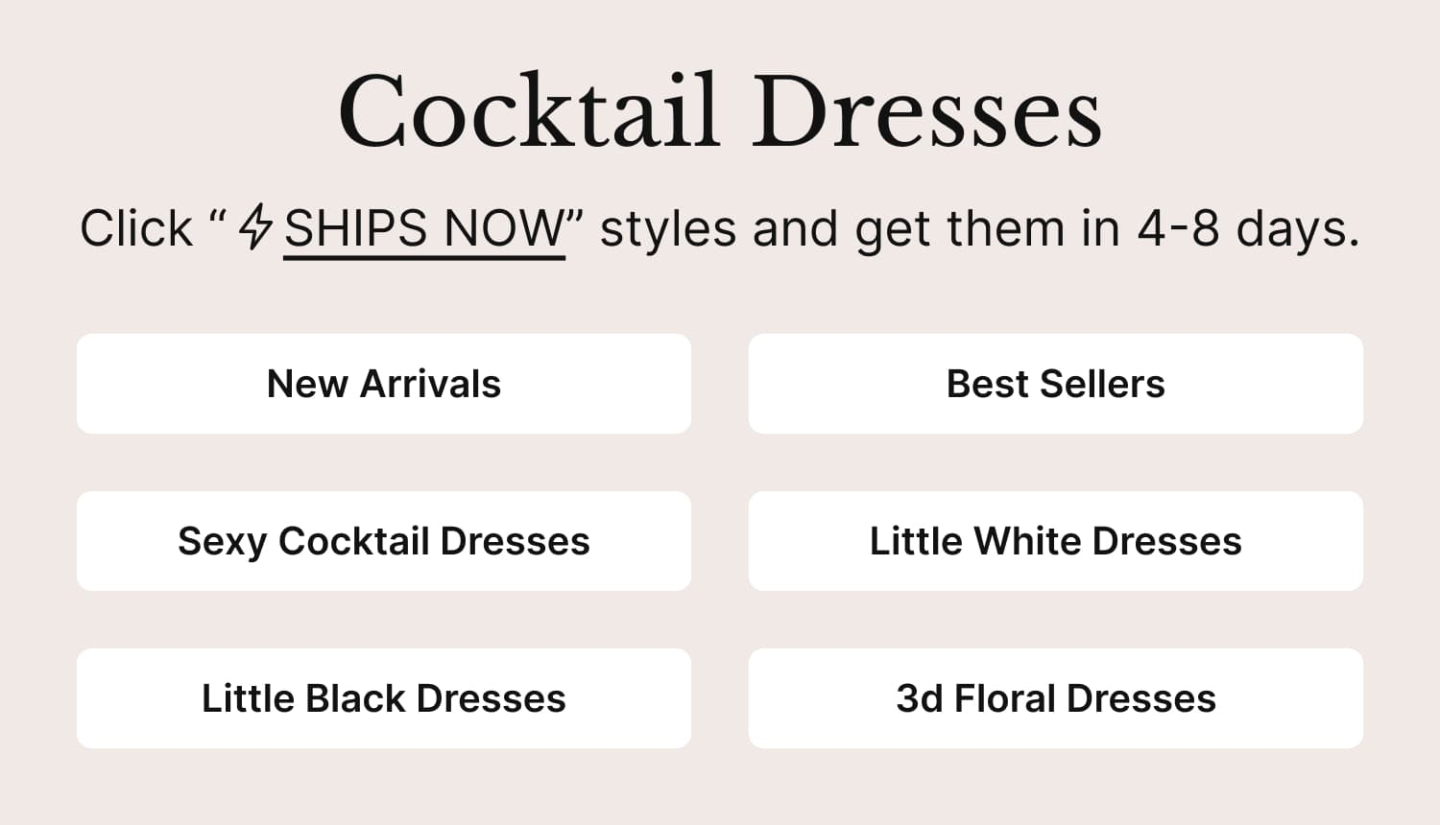Open the 3d Floral Dresses category
Viewport: 1440px width, 825px height.
[1056, 698]
